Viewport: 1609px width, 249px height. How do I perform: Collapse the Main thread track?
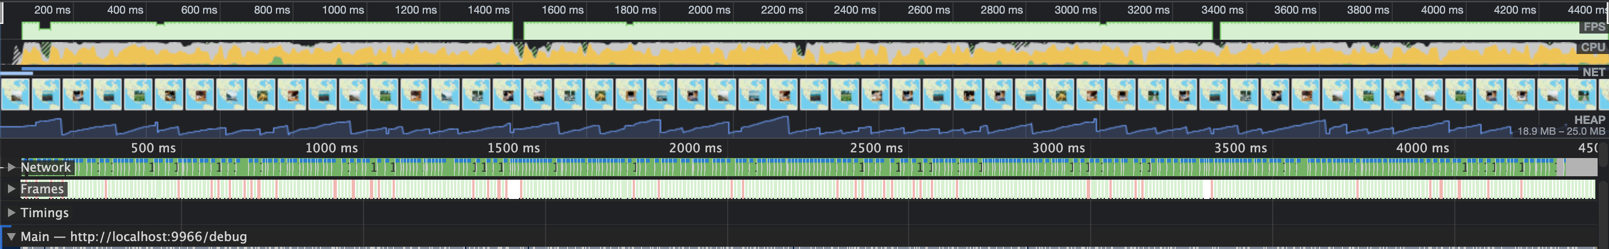(x=11, y=236)
